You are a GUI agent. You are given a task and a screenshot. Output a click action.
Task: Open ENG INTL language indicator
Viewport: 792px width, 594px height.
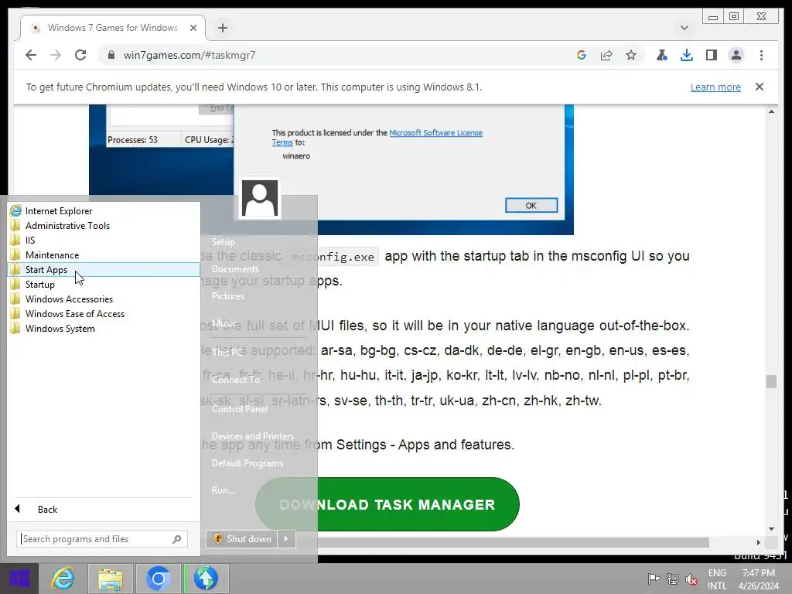717,579
